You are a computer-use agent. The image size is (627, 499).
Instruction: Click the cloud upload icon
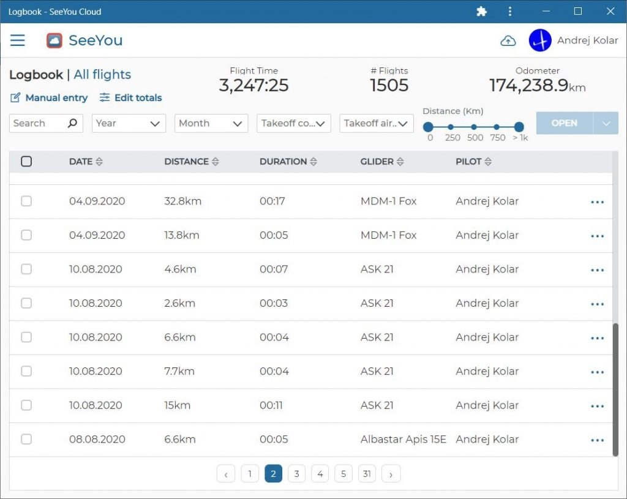(x=508, y=41)
